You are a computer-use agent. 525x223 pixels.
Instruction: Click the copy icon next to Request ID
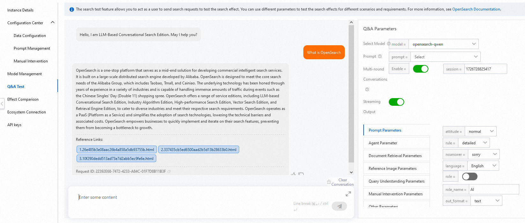(169, 171)
